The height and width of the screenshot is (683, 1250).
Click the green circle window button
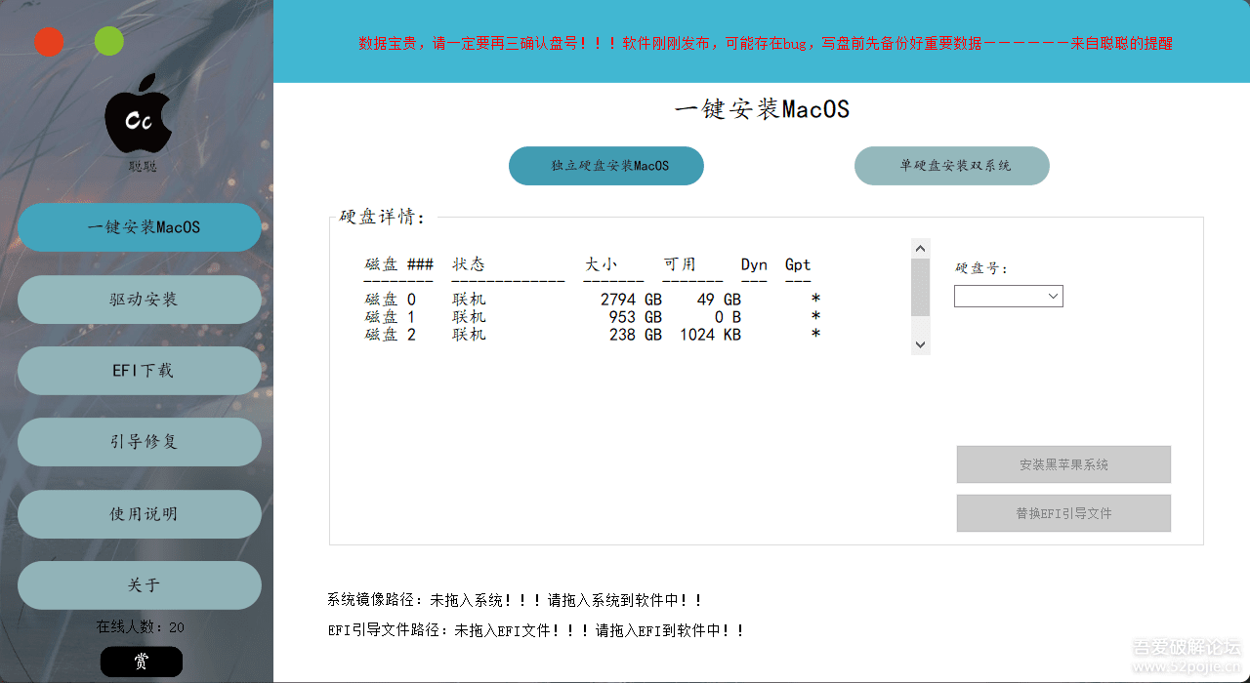click(x=109, y=42)
